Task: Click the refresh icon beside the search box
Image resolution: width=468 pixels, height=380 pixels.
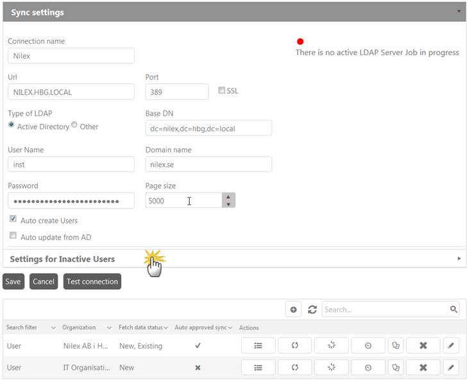Action: click(x=312, y=309)
